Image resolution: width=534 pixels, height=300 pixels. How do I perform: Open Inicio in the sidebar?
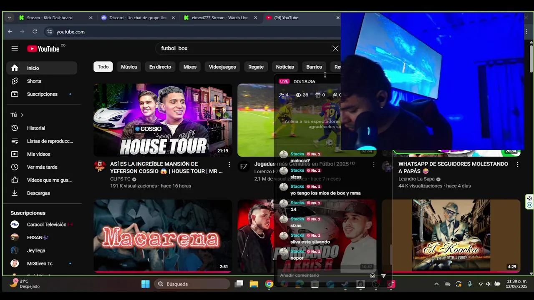click(42, 68)
